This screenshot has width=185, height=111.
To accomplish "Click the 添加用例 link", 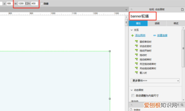I will point(140,35).
